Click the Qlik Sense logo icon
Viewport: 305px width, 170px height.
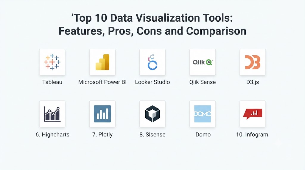[x=203, y=62]
